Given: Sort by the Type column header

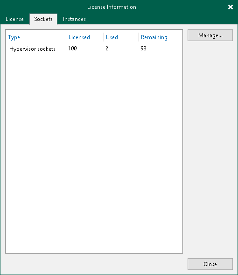Looking at the screenshot, I should 14,37.
